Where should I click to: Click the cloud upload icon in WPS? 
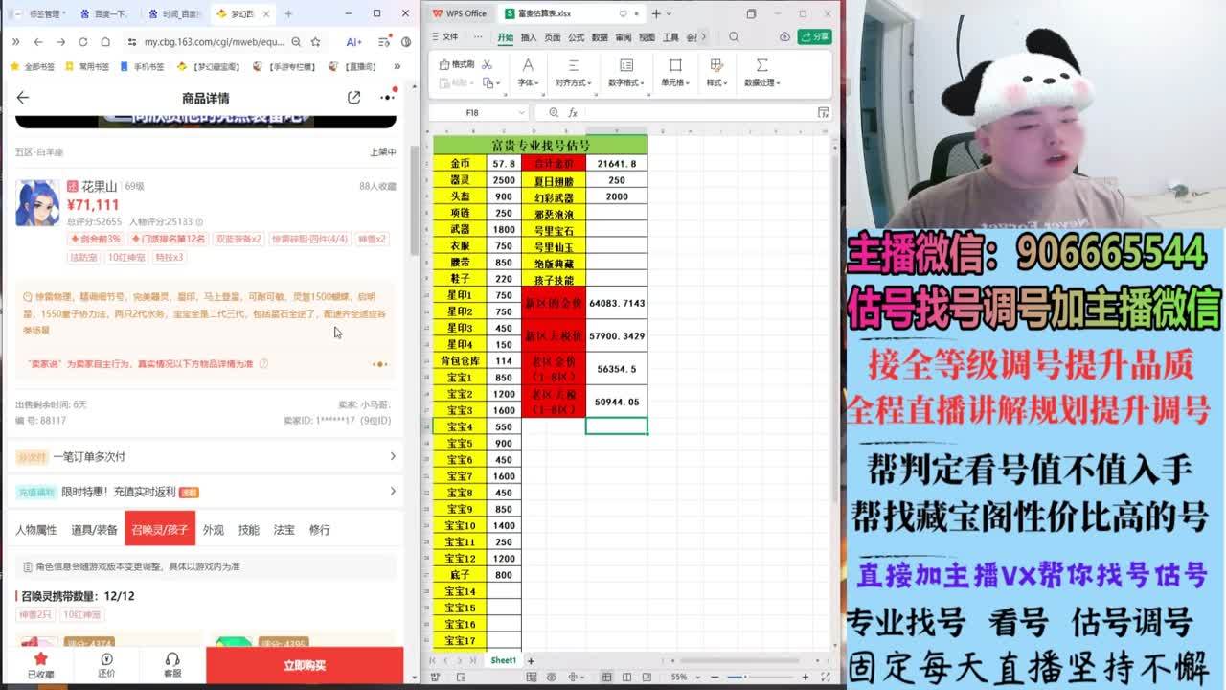point(785,37)
